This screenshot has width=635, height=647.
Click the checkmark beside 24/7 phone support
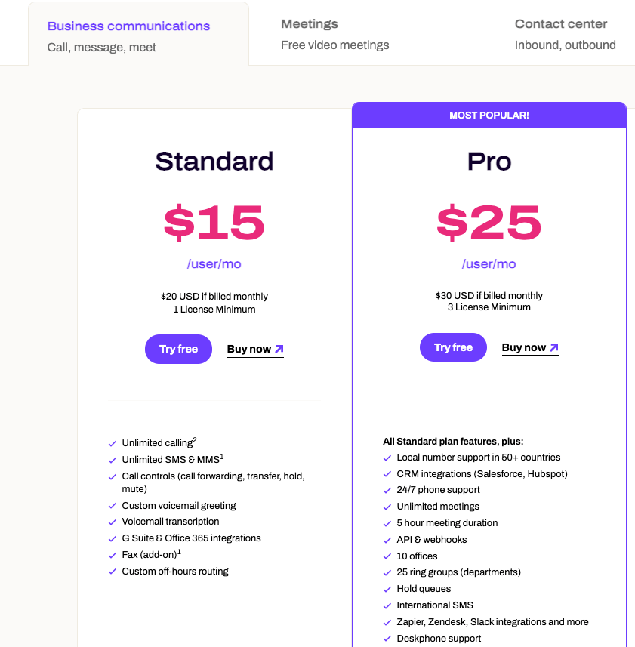coord(387,490)
